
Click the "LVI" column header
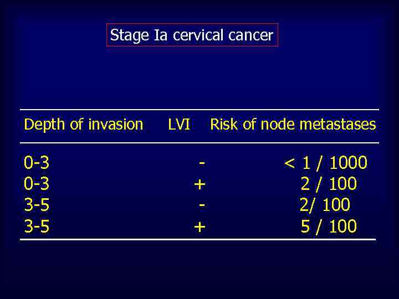click(179, 125)
